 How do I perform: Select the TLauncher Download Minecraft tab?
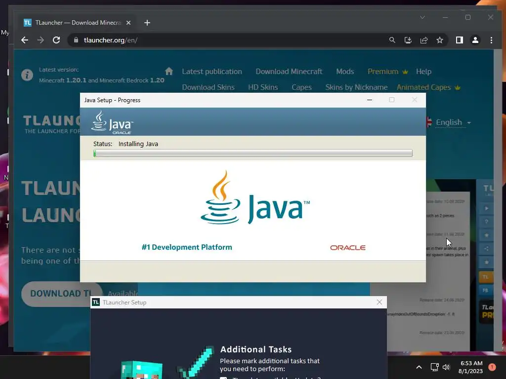tap(78, 23)
